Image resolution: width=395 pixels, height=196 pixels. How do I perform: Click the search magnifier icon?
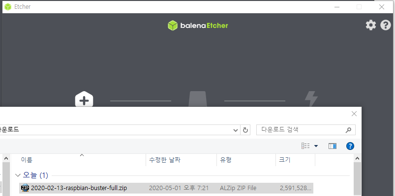(348, 130)
